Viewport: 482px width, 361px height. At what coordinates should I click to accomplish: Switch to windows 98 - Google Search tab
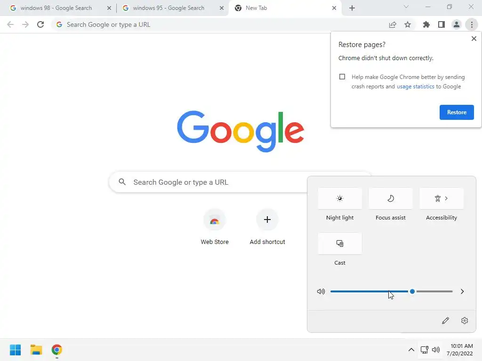(56, 8)
